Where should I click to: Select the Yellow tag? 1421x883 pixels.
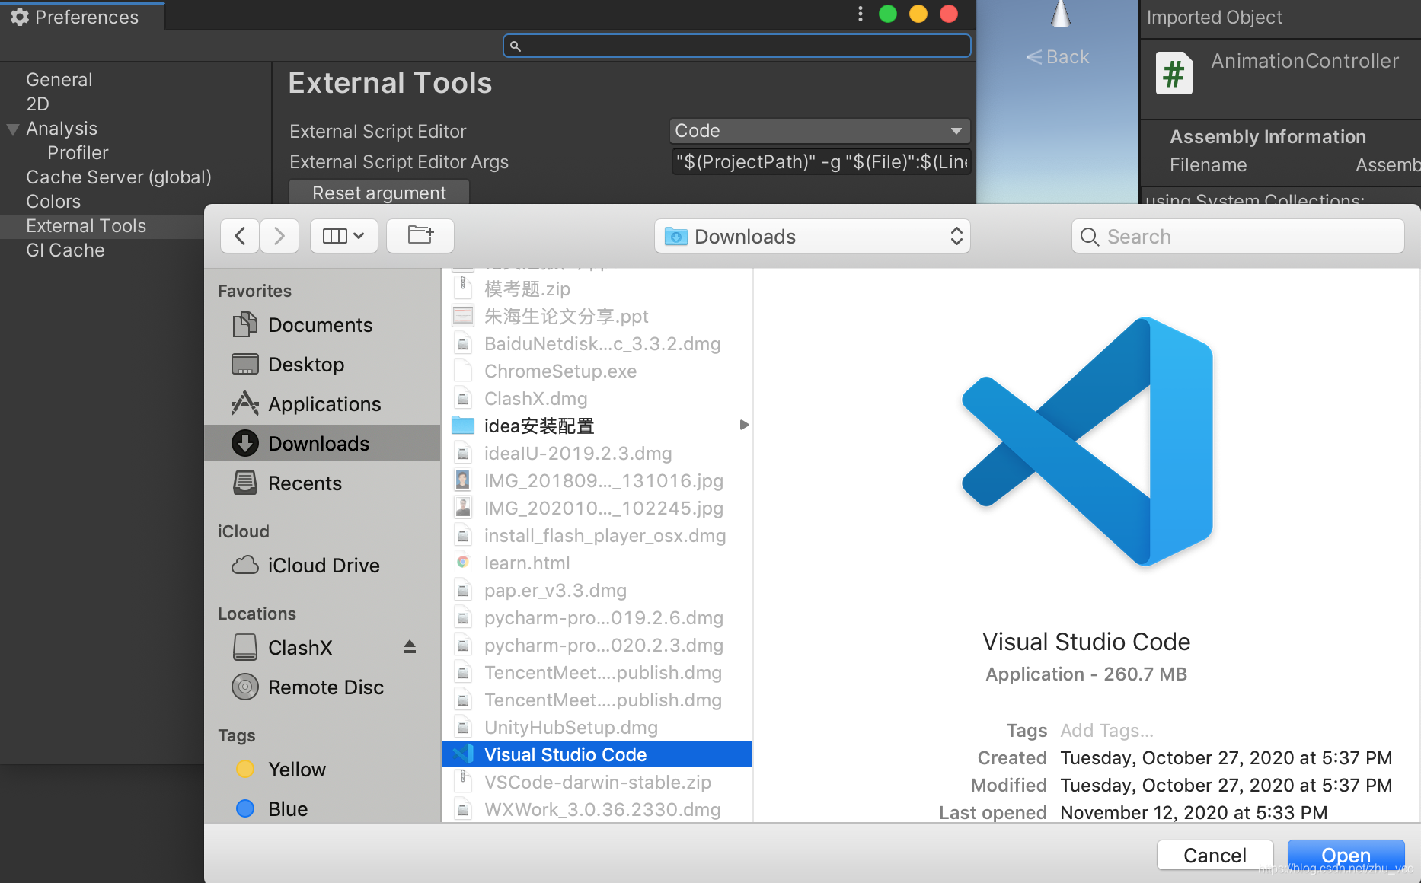[x=322, y=770]
